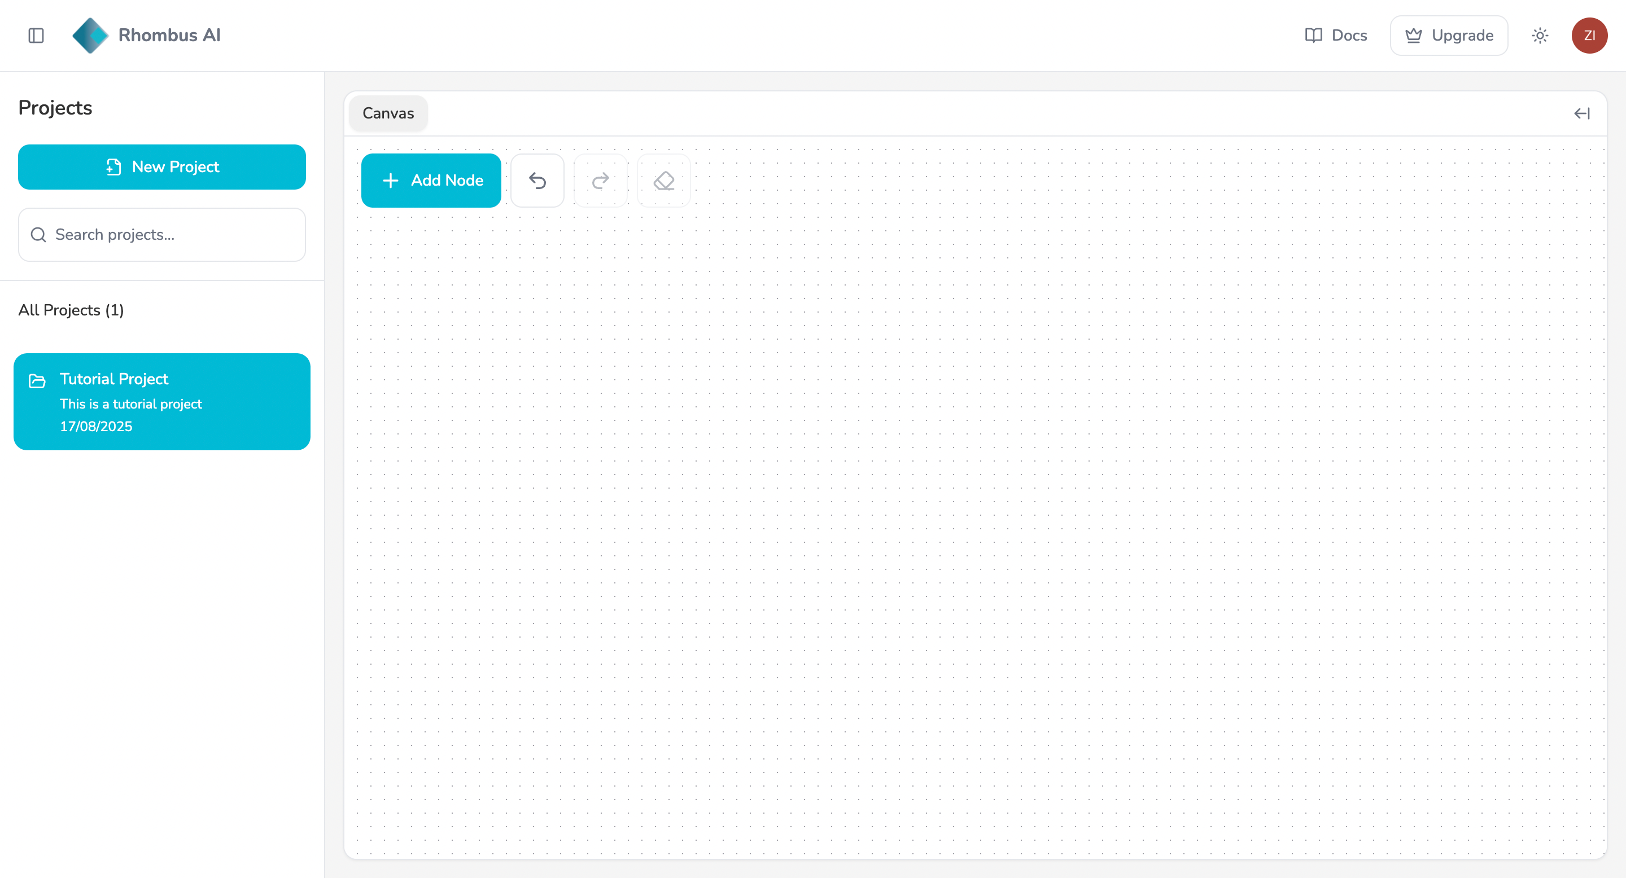
Task: Click inside the Search projects field
Action: coord(161,235)
